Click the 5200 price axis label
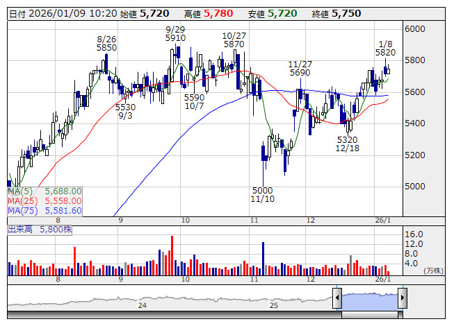Screen dimensions: 454x326 tap(415, 155)
